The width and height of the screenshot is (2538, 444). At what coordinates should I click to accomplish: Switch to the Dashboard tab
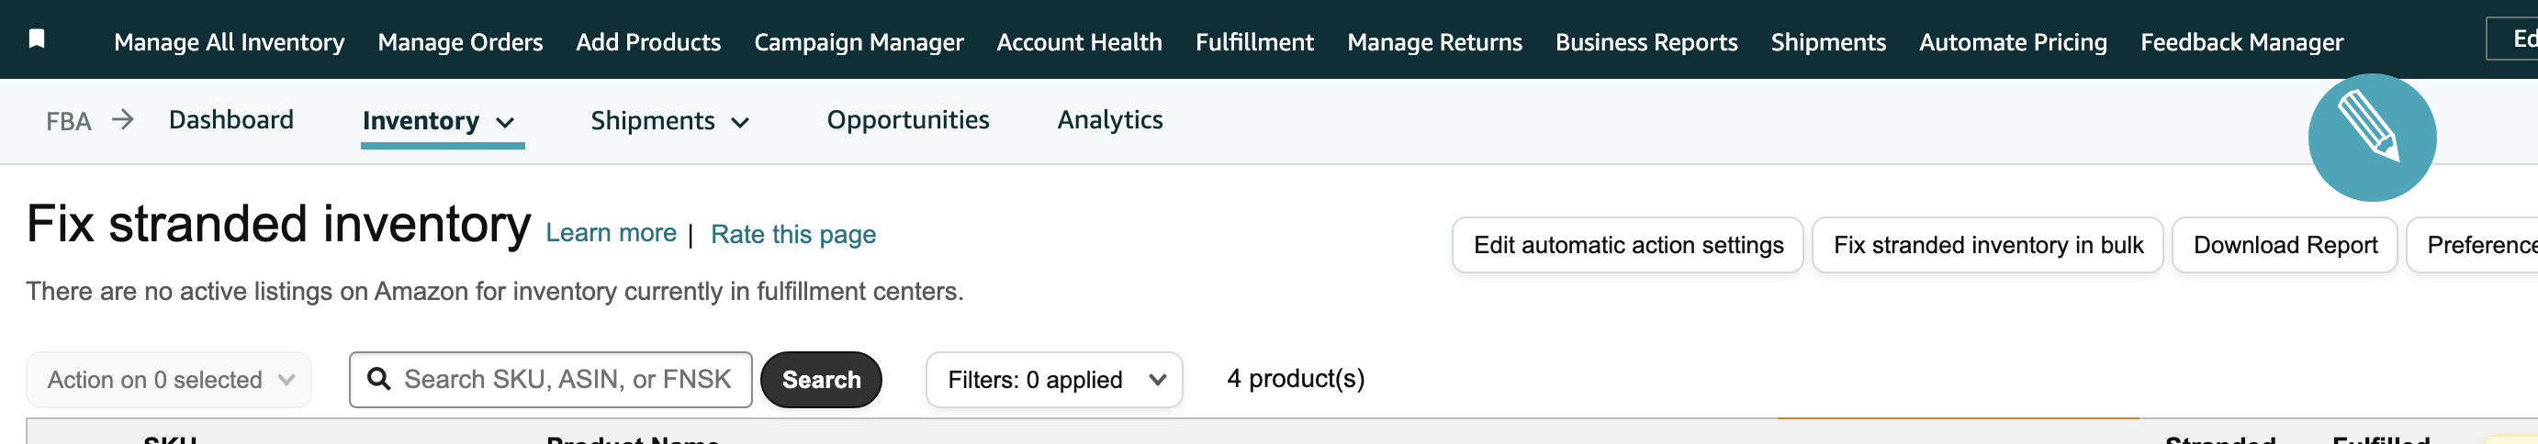tap(230, 120)
